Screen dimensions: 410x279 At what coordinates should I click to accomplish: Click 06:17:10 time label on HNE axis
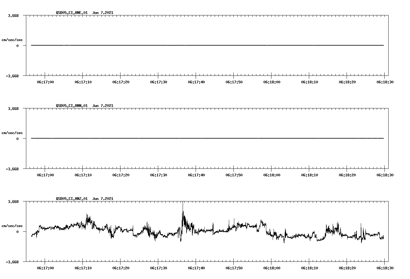(x=83, y=82)
